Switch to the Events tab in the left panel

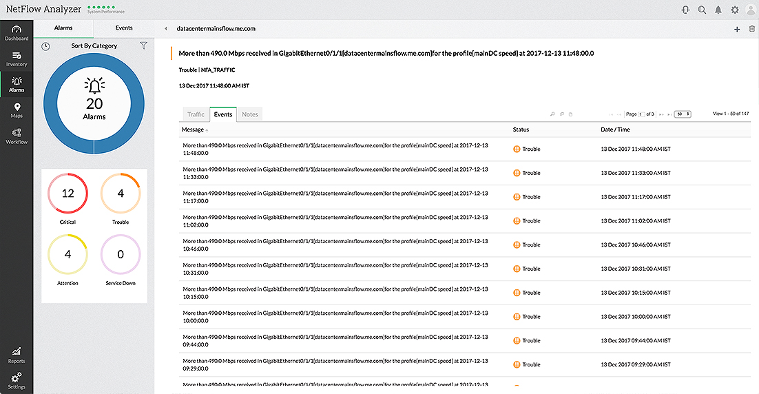pos(124,28)
